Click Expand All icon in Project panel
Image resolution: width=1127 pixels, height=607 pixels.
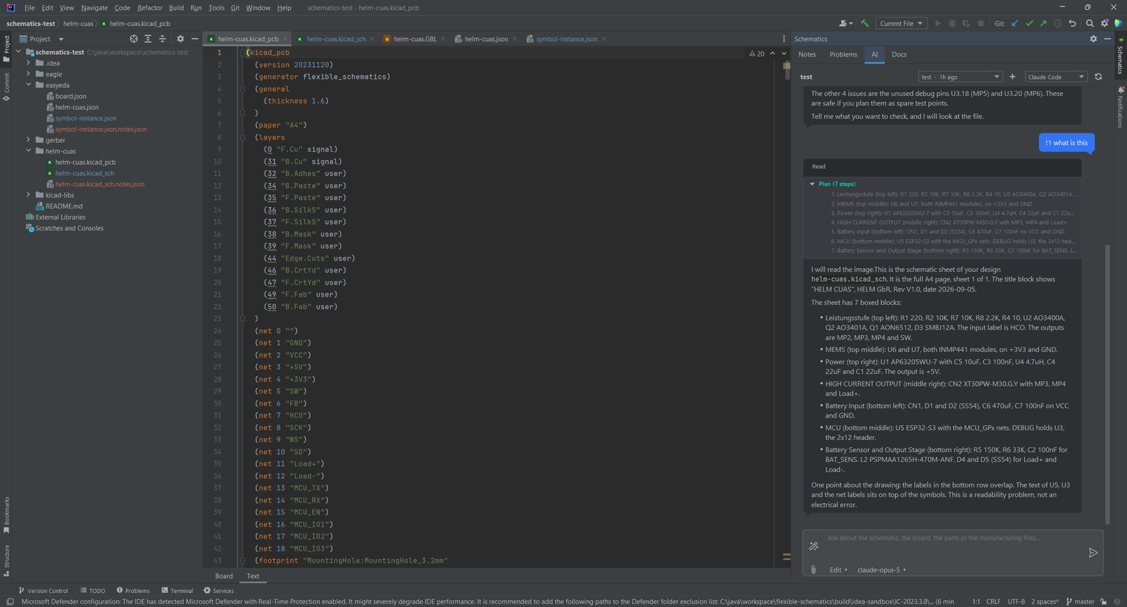[148, 39]
